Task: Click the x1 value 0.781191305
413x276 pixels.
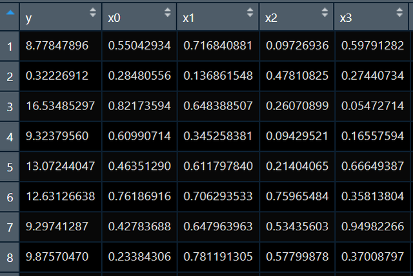Action: (x=218, y=257)
